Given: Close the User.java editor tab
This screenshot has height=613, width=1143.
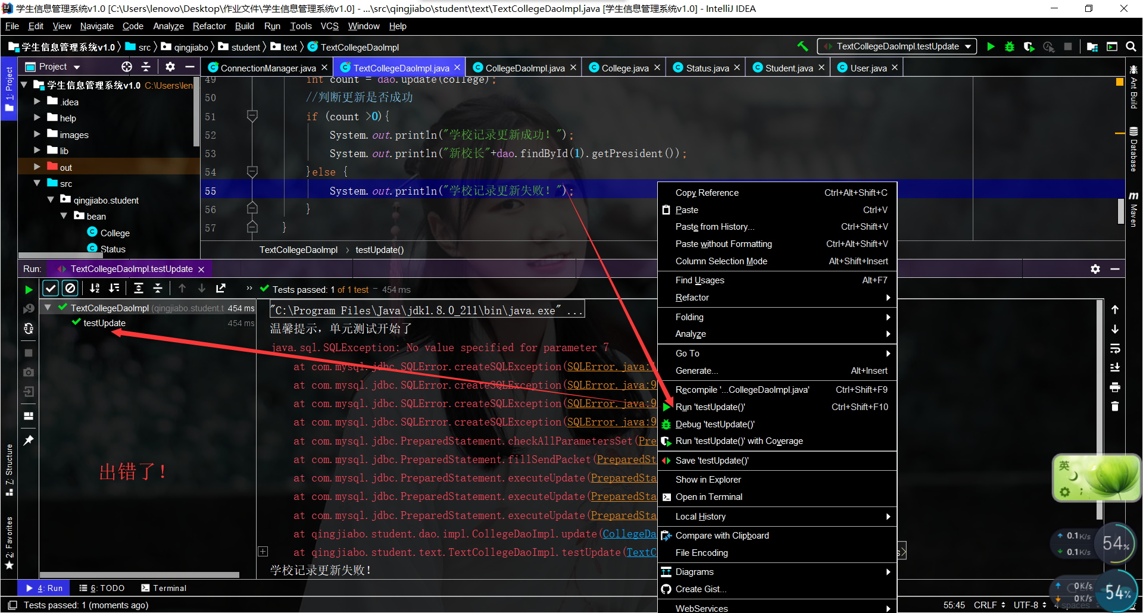Looking at the screenshot, I should 894,68.
